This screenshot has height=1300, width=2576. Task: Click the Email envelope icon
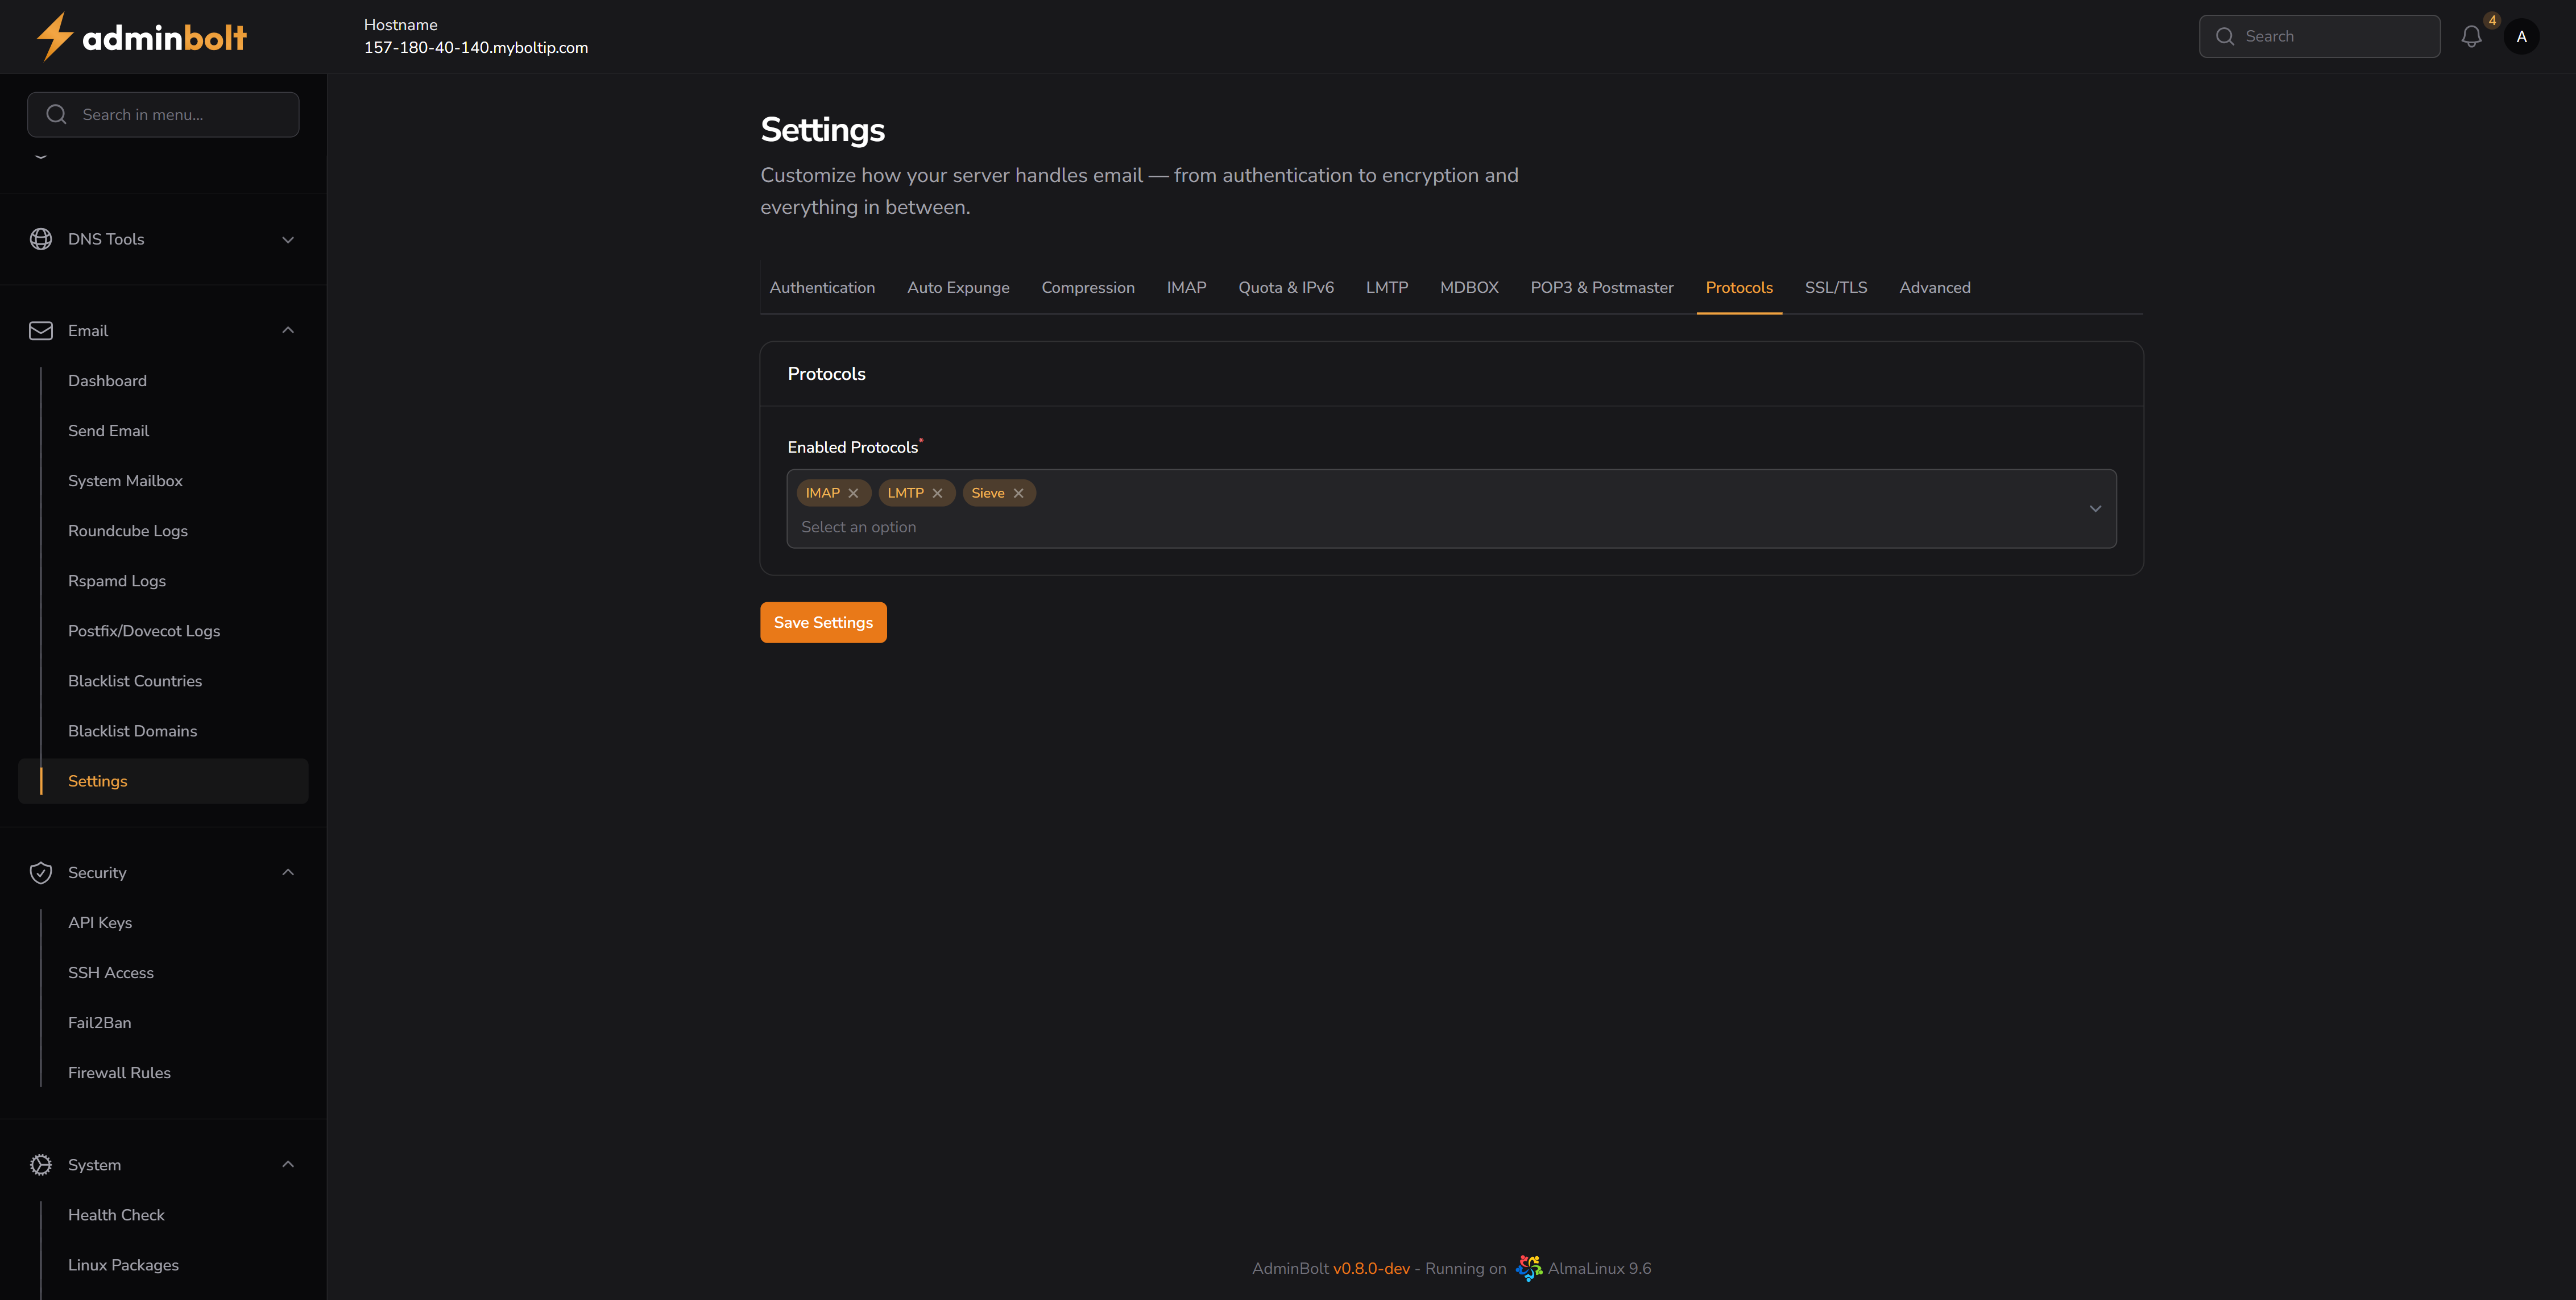[41, 331]
